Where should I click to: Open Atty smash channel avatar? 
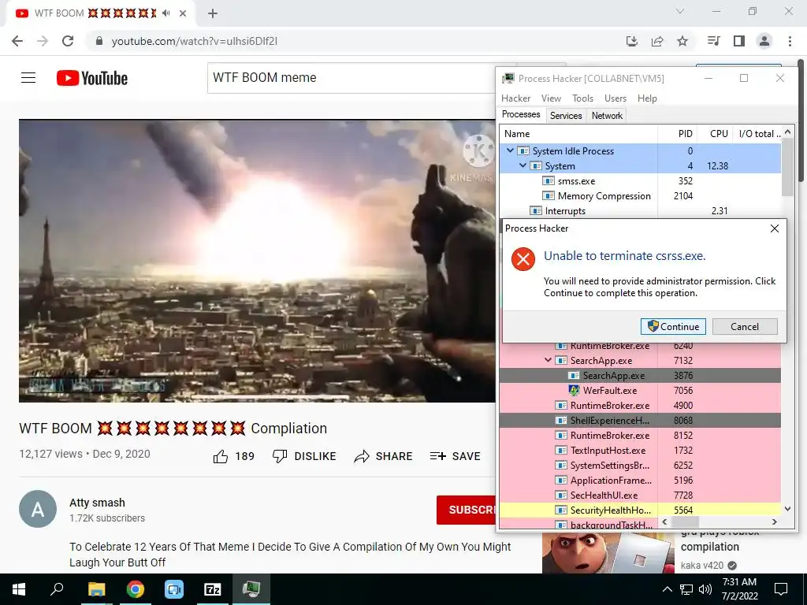tap(38, 509)
